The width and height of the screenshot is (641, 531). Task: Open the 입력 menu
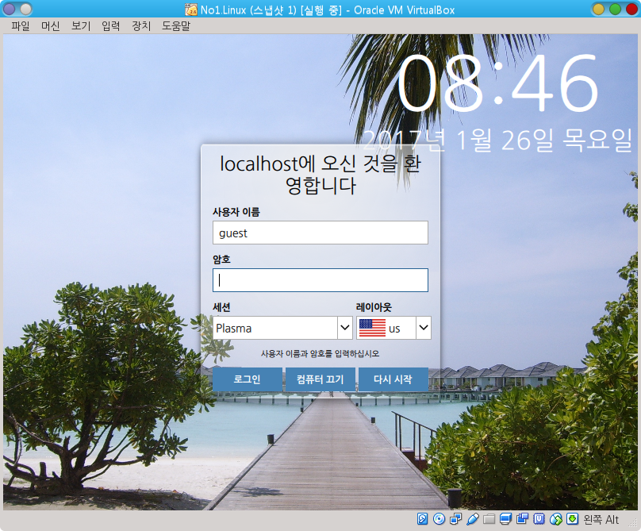coord(111,26)
